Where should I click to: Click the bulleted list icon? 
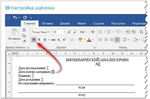pos(100,32)
